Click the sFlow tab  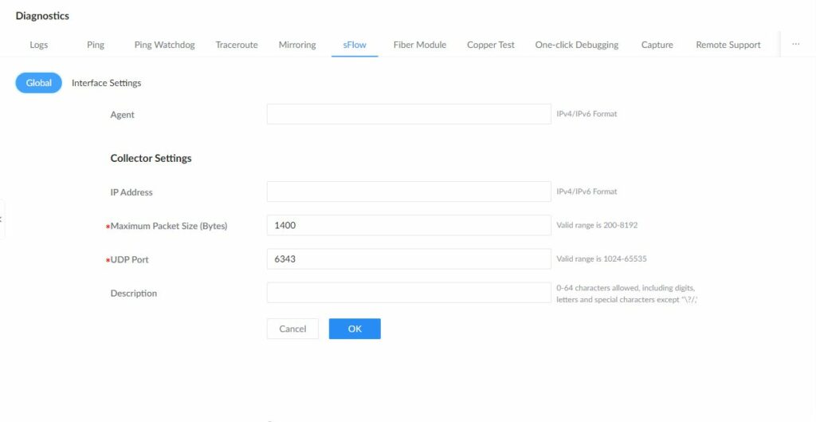pyautogui.click(x=355, y=45)
